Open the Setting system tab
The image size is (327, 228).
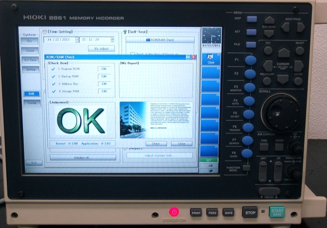click(x=31, y=70)
